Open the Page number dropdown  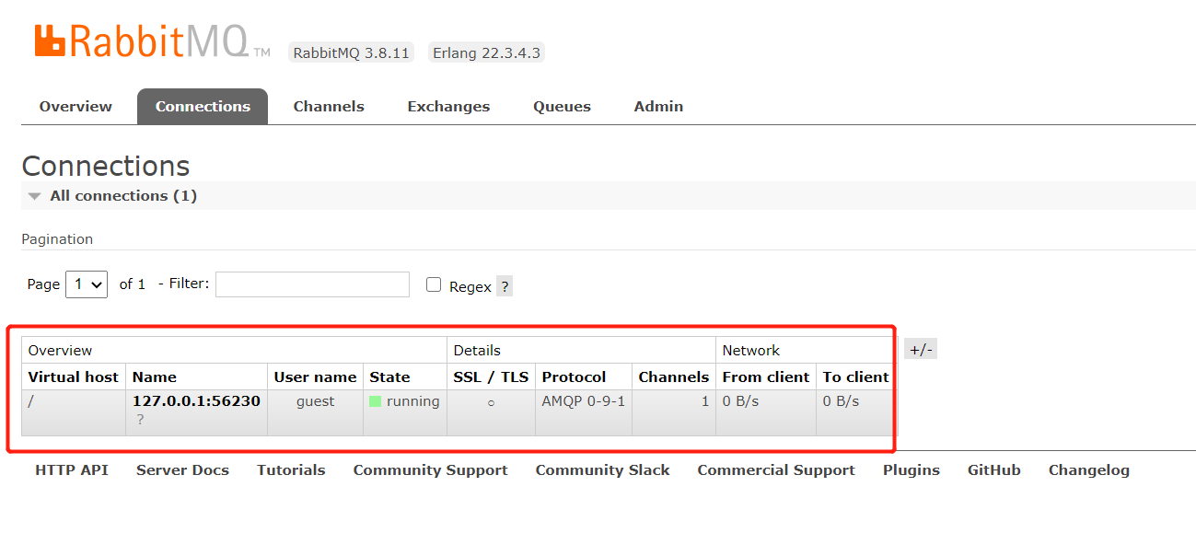coord(87,284)
